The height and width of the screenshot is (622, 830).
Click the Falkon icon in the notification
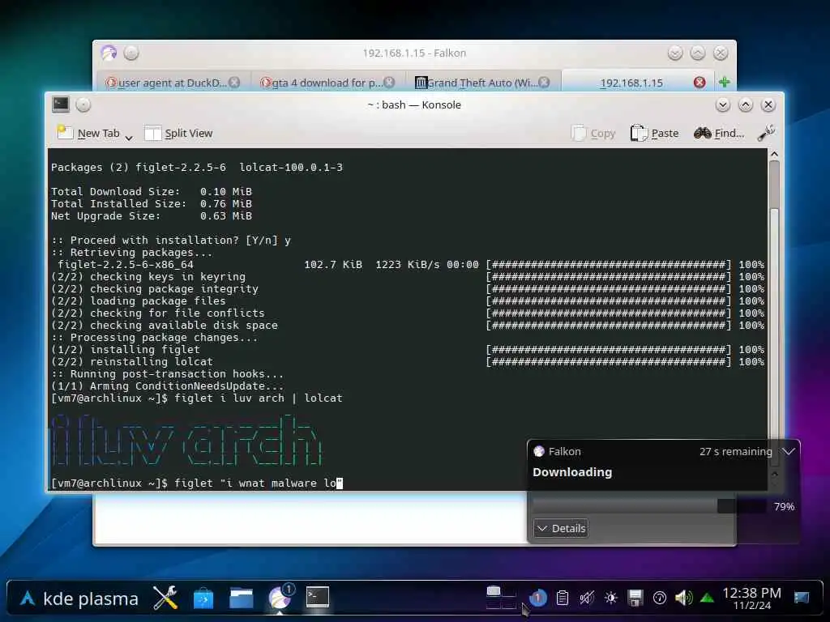coord(539,451)
